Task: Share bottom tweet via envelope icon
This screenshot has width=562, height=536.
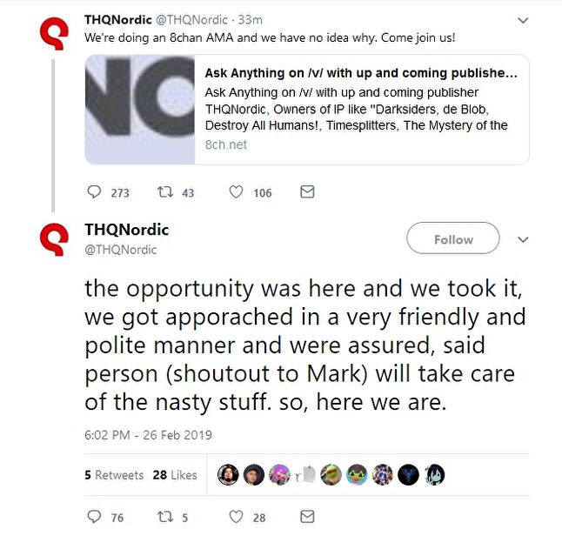Action: point(307,517)
